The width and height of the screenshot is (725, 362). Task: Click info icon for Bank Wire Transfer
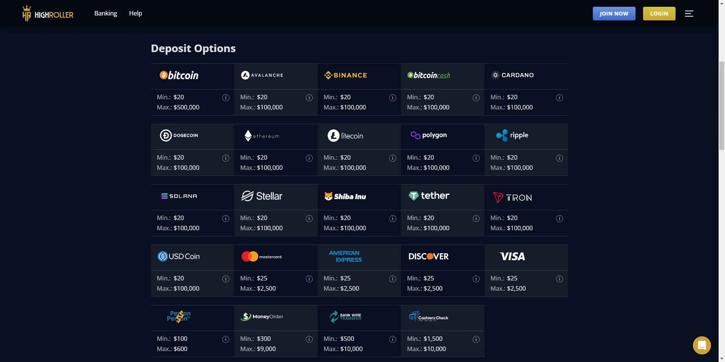pyautogui.click(x=393, y=339)
